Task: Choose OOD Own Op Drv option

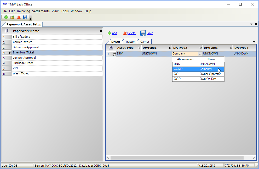Action: pyautogui.click(x=198, y=79)
